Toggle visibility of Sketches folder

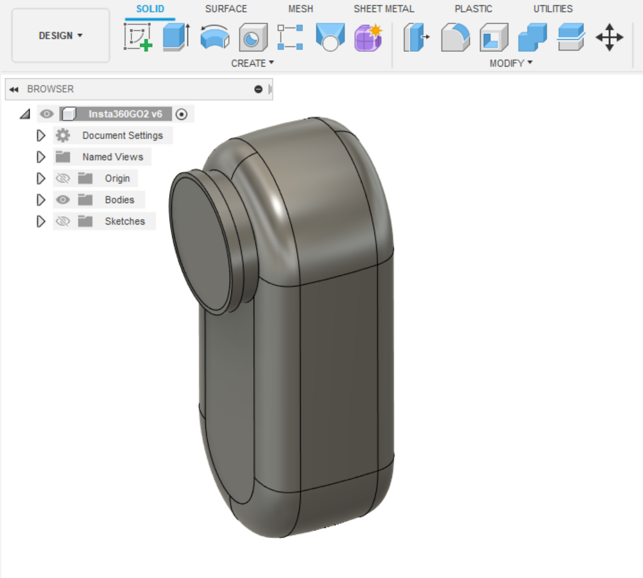63,221
